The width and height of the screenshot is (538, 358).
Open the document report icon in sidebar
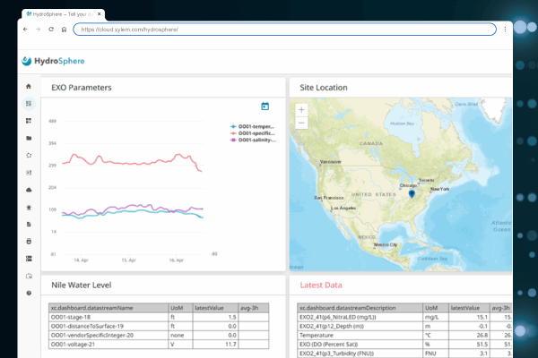pos(29,224)
